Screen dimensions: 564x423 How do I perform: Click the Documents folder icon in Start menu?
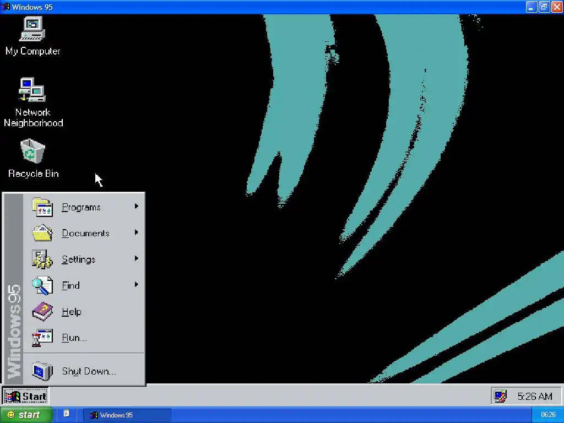pos(42,233)
